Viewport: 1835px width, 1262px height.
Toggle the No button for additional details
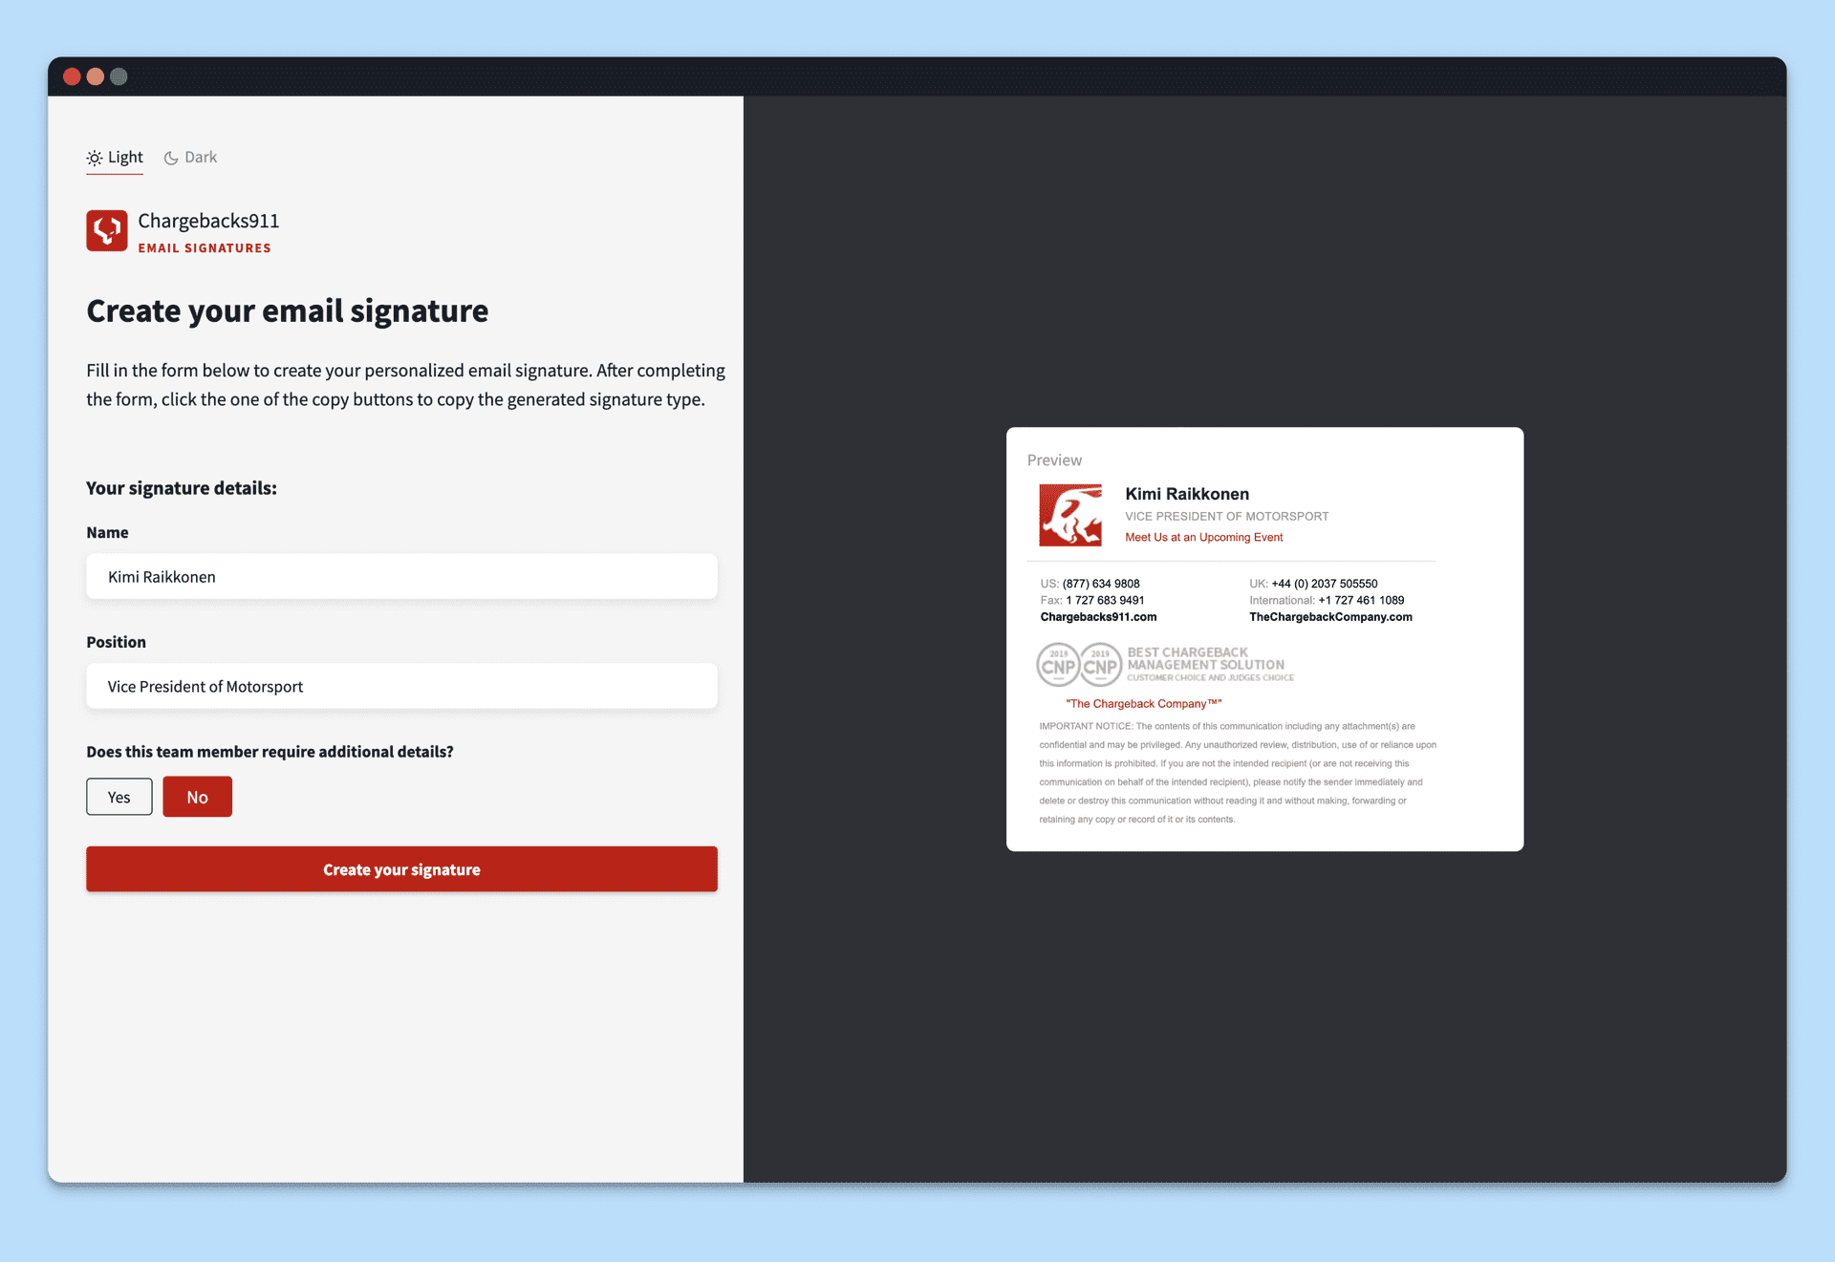(x=197, y=796)
